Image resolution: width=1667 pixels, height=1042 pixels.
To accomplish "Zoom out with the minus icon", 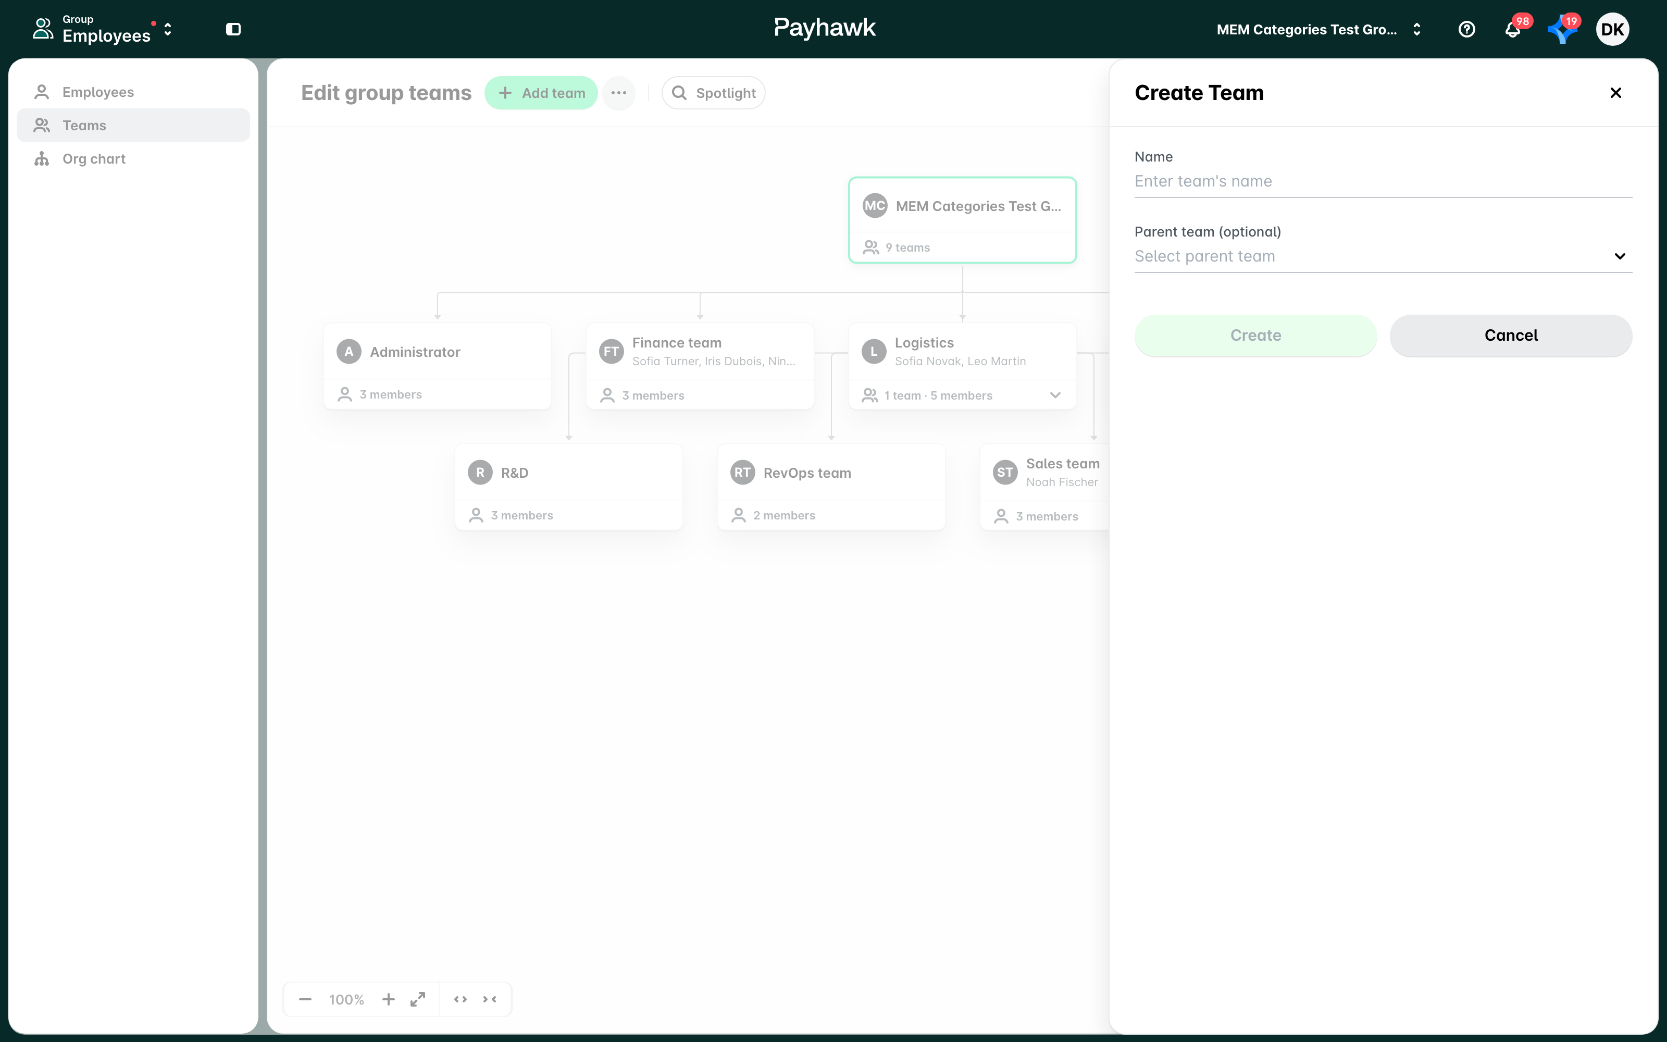I will (305, 999).
